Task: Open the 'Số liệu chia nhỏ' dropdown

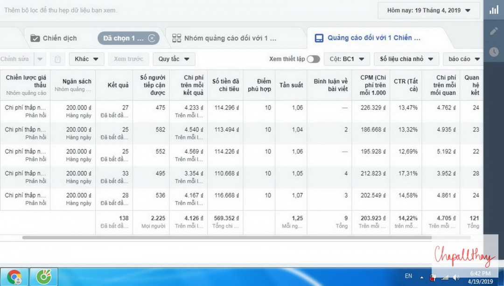Action: click(x=406, y=59)
